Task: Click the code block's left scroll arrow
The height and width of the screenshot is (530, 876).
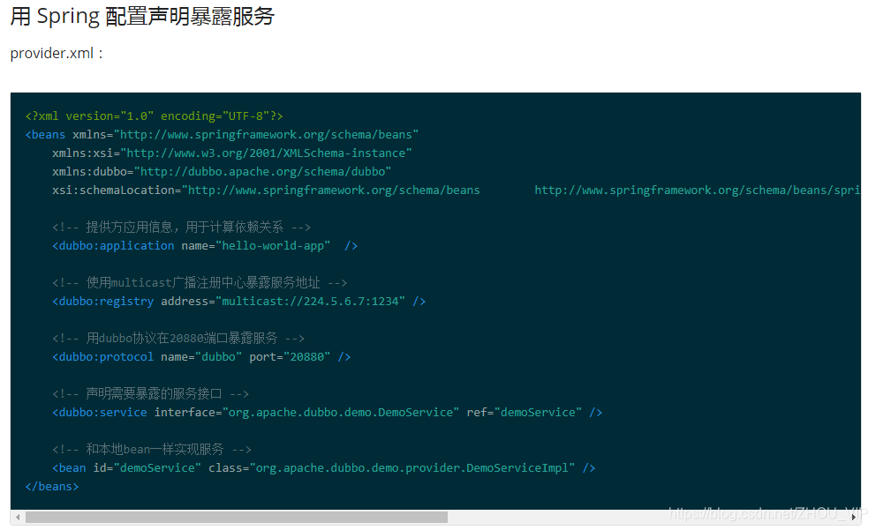Action: (18, 517)
